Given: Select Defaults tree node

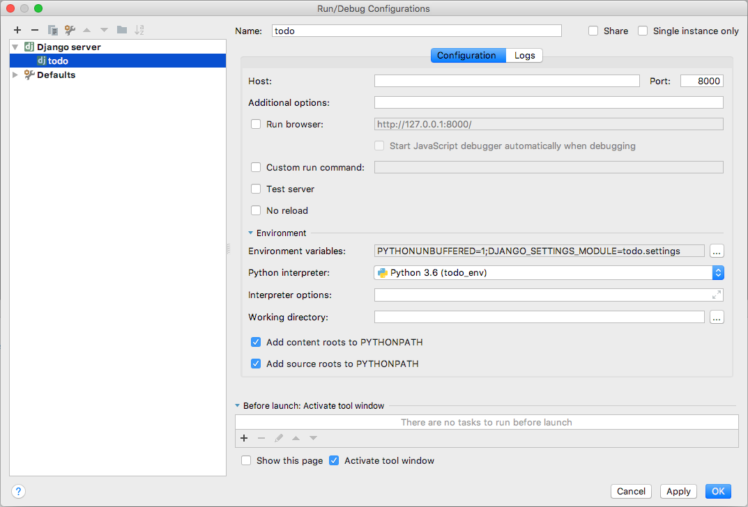Looking at the screenshot, I should tap(118, 75).
